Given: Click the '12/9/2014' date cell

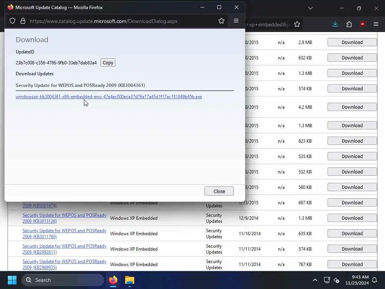Looking at the screenshot, I should tap(248, 218).
